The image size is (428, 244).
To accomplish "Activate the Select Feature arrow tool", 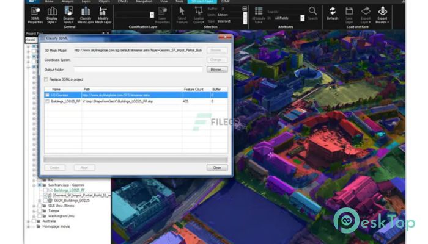I will [182, 15].
